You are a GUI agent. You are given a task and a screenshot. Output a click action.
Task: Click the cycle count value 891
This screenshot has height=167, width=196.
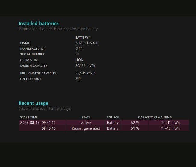click(x=78, y=79)
